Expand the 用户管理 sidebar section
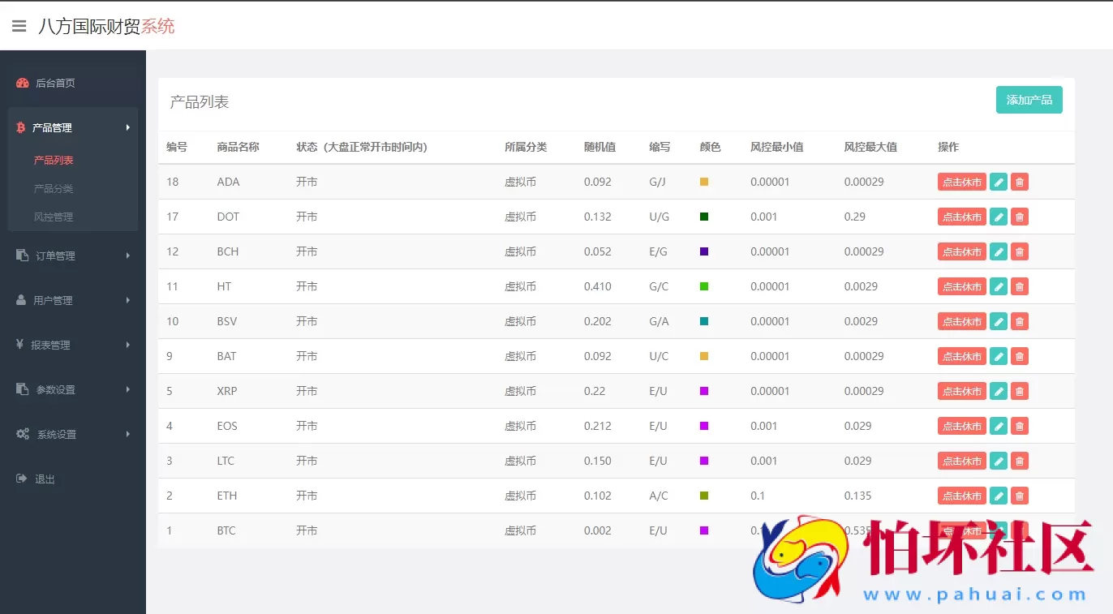Screen dimensions: 1113x614 point(53,300)
